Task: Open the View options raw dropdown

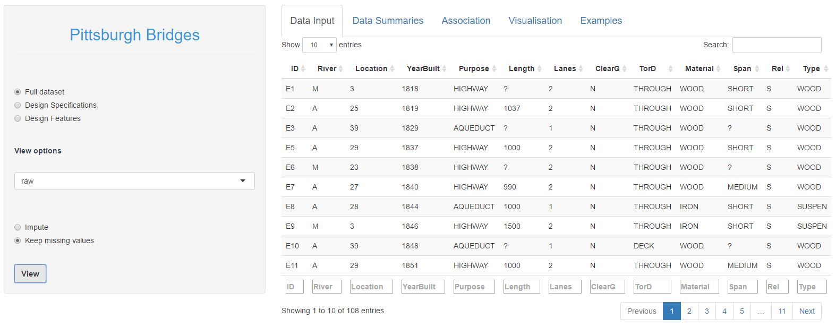Action: (x=134, y=181)
